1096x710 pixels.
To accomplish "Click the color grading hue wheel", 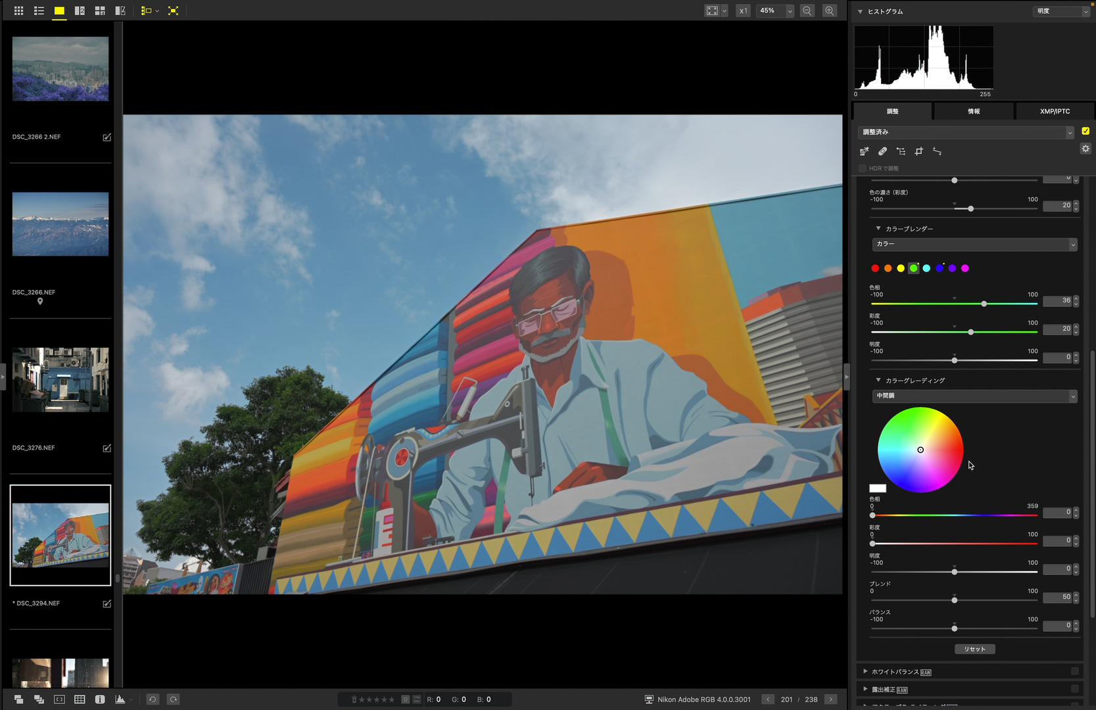I will click(920, 450).
